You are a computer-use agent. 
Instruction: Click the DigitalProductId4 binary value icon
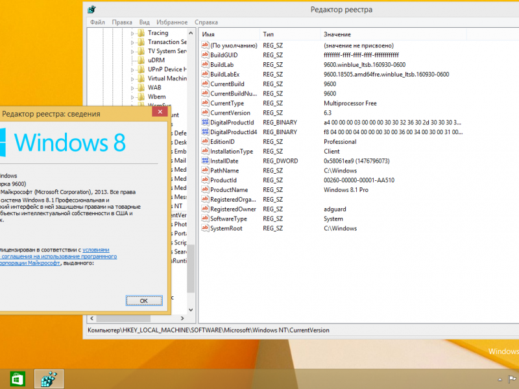(x=205, y=132)
